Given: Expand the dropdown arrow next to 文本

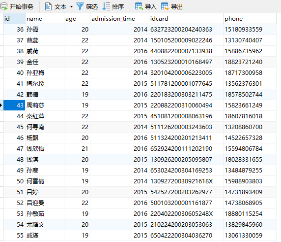Looking at the screenshot, I should coord(71,7).
